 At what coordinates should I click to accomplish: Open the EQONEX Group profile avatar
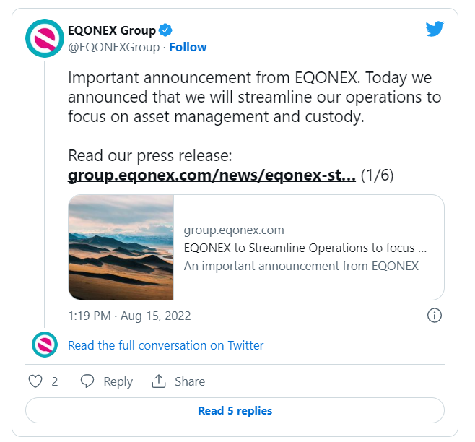point(45,38)
